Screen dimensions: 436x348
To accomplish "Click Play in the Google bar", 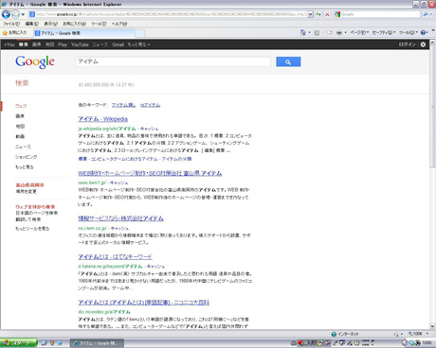I will pos(63,44).
